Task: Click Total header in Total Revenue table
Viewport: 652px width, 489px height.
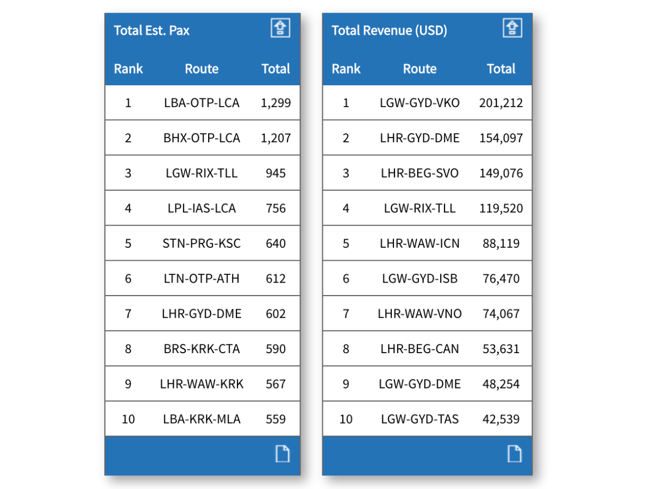Action: [501, 69]
